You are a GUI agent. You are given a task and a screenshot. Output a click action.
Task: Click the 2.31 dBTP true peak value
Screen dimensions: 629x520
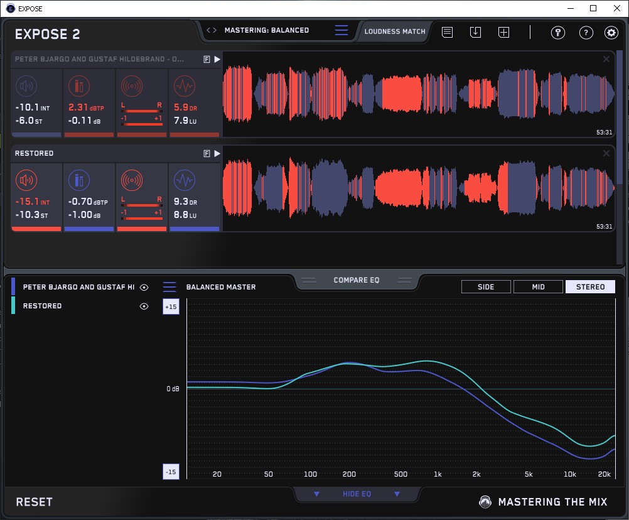86,107
